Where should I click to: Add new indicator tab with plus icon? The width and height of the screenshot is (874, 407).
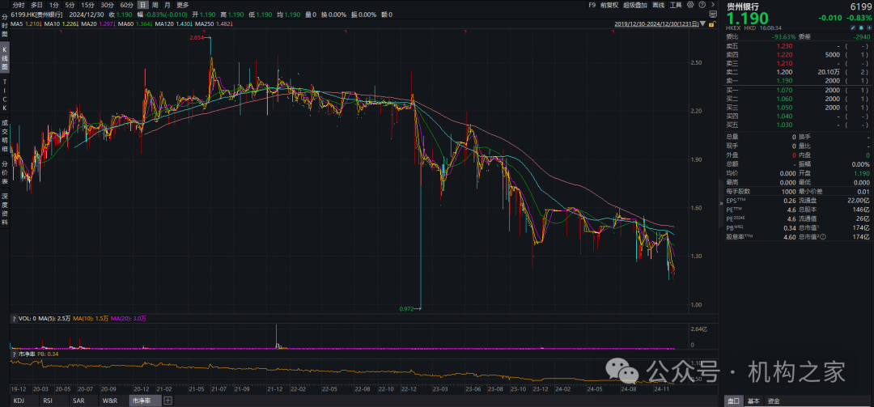click(168, 401)
